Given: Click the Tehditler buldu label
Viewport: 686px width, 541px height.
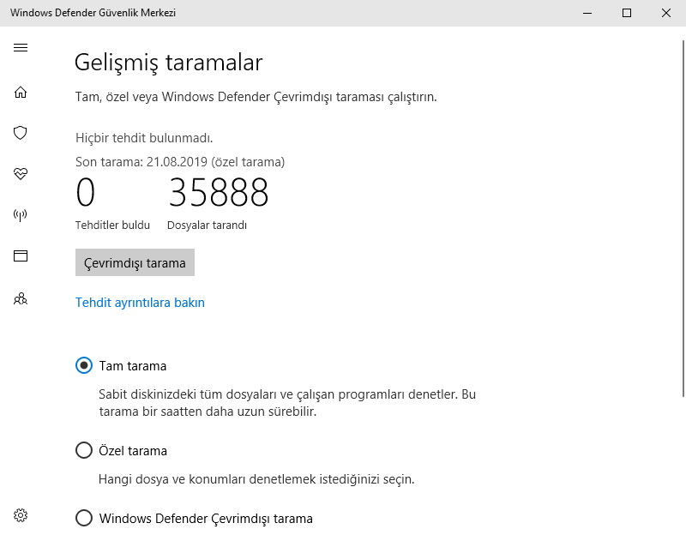Looking at the screenshot, I should coord(112,225).
